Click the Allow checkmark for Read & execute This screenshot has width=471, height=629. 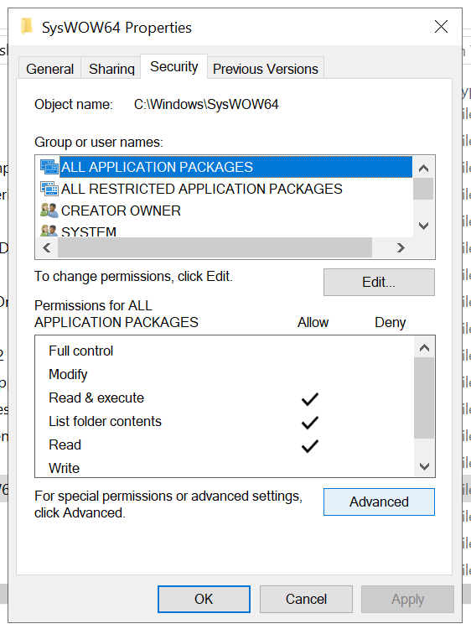click(x=310, y=399)
